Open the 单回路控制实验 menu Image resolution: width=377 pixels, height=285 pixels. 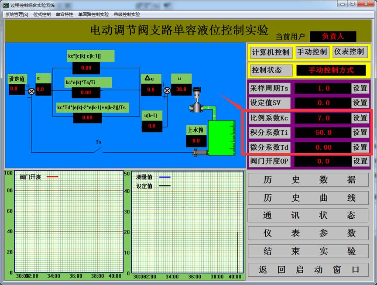[x=93, y=14]
